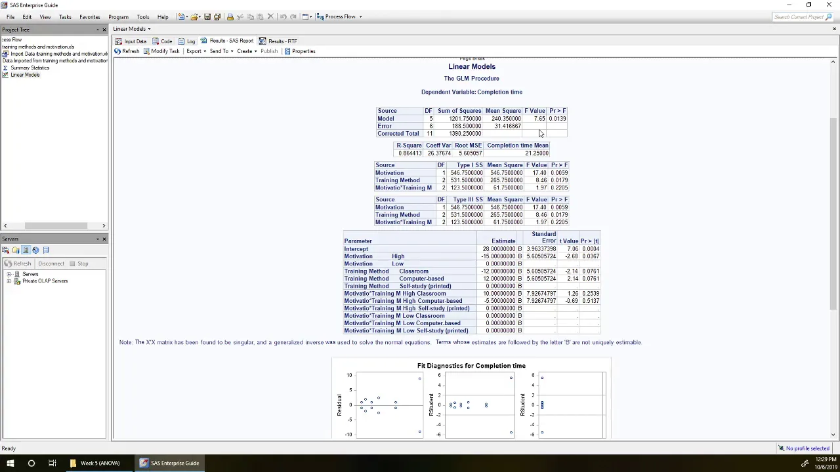The image size is (840, 472).
Task: Open the Program menu
Action: [x=118, y=16]
